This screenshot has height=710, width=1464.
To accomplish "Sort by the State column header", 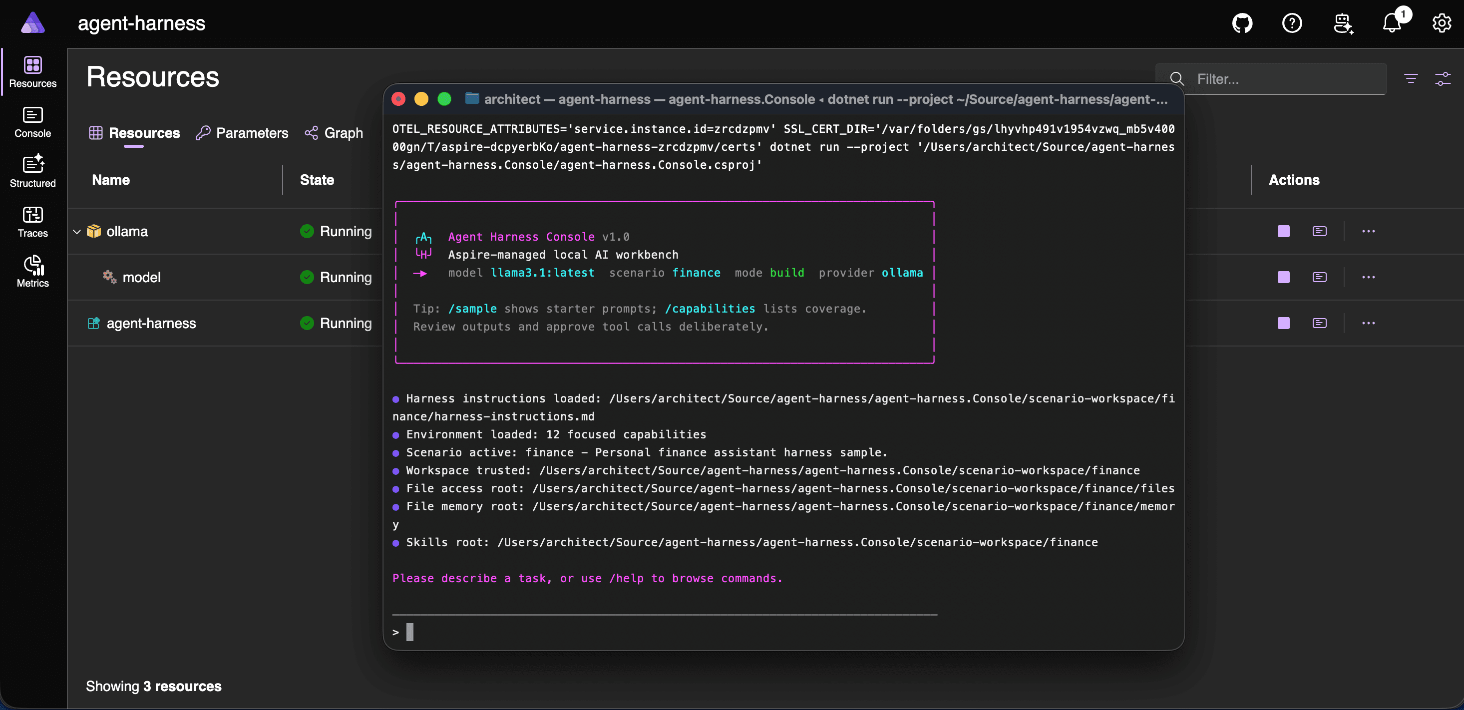I will [317, 180].
